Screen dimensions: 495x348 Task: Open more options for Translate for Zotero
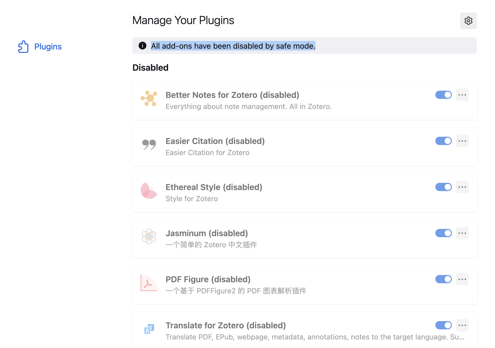click(x=462, y=325)
